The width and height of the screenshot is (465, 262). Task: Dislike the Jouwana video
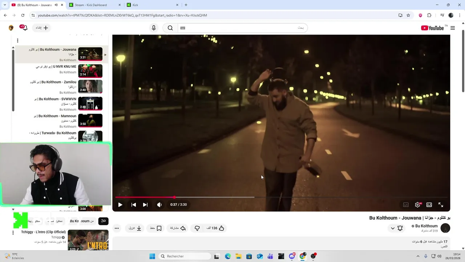coord(197,228)
